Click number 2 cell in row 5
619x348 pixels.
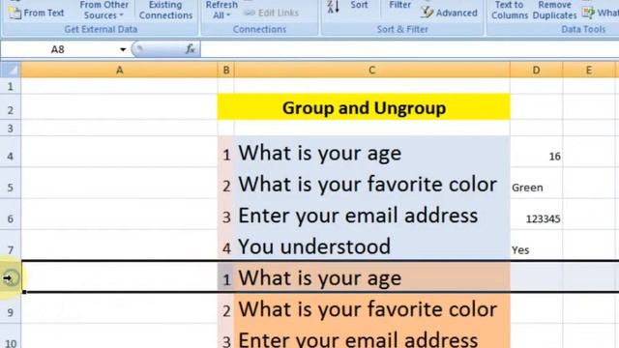tap(225, 184)
